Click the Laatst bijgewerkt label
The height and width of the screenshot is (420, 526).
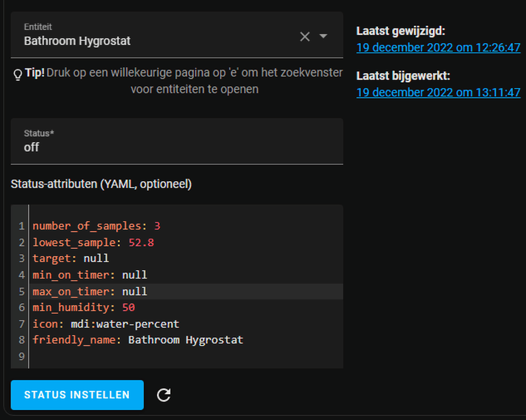[x=403, y=76]
